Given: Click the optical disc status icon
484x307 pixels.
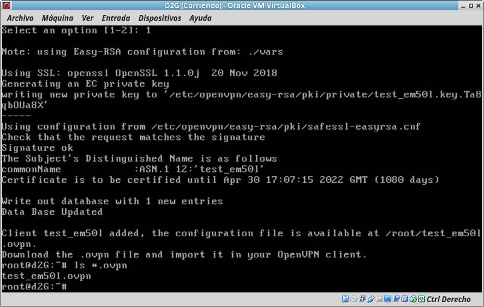Looking at the screenshot, I should point(354,299).
